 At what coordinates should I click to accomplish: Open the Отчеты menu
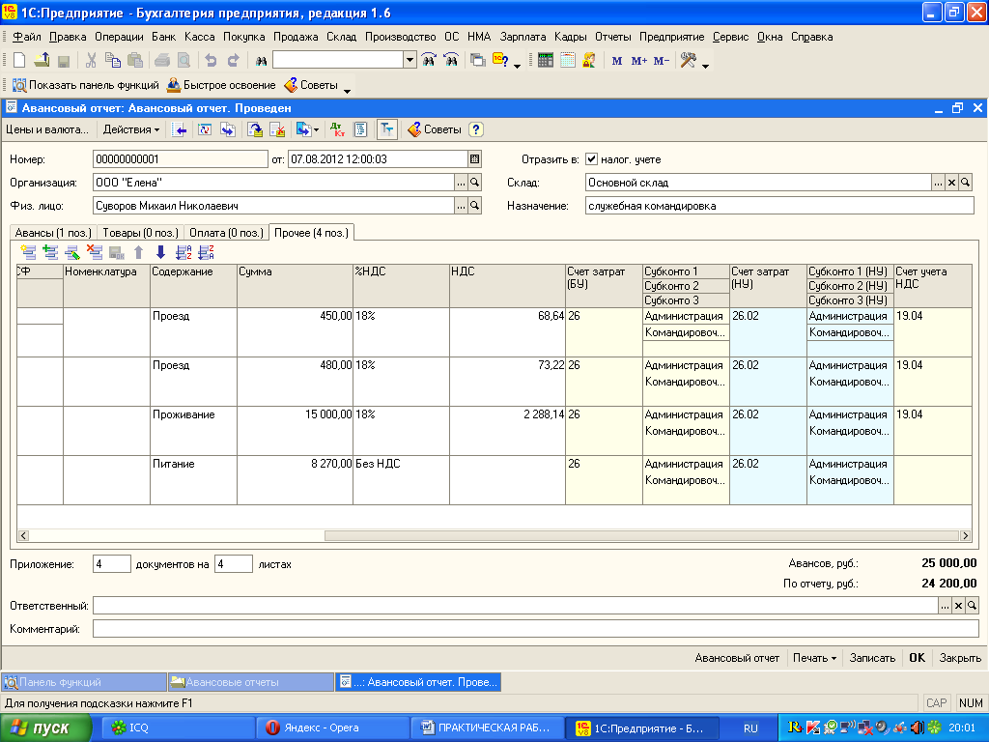coord(613,37)
